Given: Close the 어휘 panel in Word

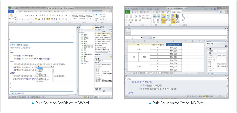Looking at the screenshot, I should [92, 25].
